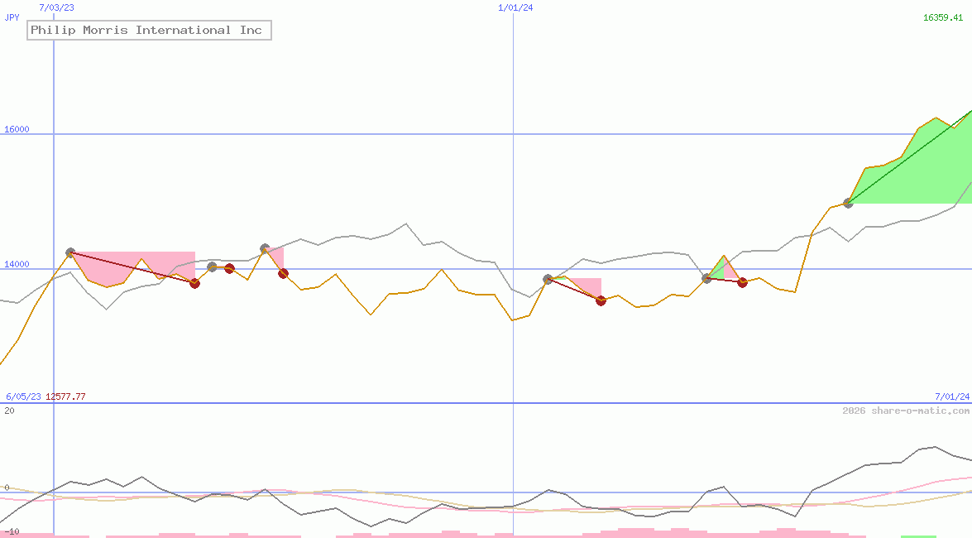This screenshot has height=538, width=972.
Task: Select the 1/01/24 date label
Action: click(x=515, y=7)
